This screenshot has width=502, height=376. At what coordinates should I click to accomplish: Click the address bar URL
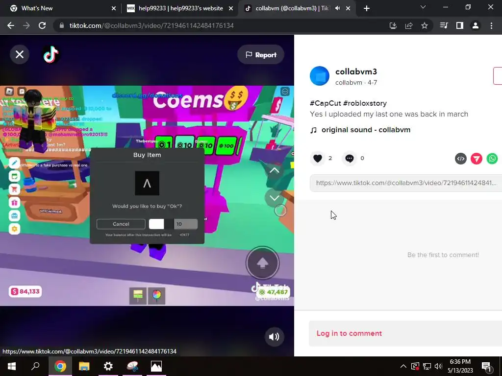(151, 25)
